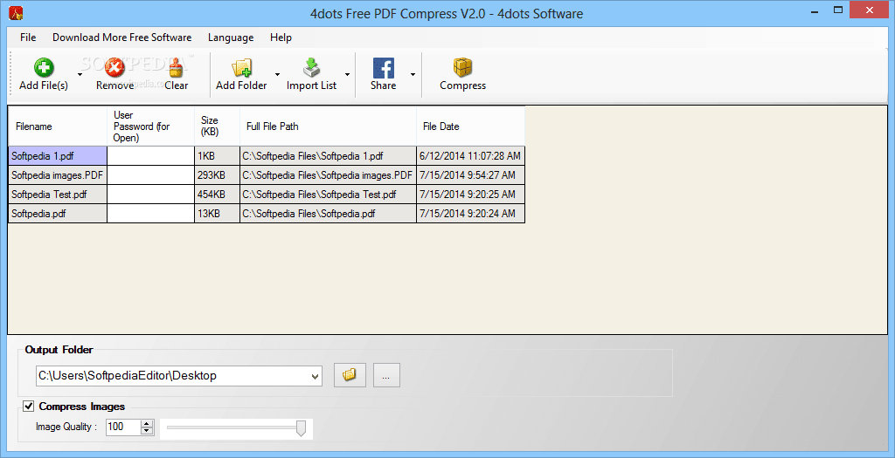Select the Softpedia Test.pdf filename cell

tap(58, 195)
